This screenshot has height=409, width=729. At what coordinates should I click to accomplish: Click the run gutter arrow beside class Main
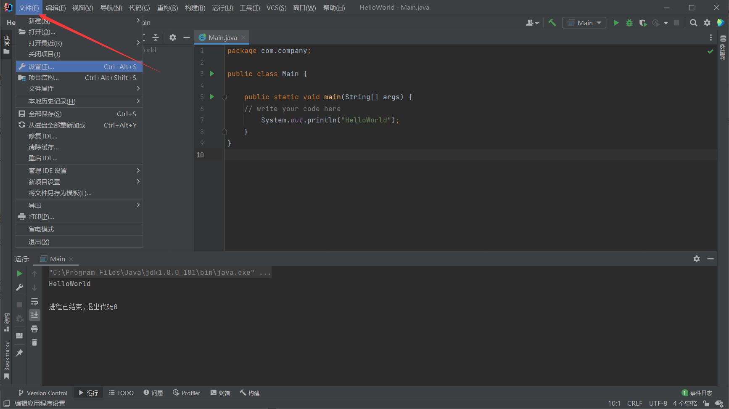pyautogui.click(x=212, y=74)
